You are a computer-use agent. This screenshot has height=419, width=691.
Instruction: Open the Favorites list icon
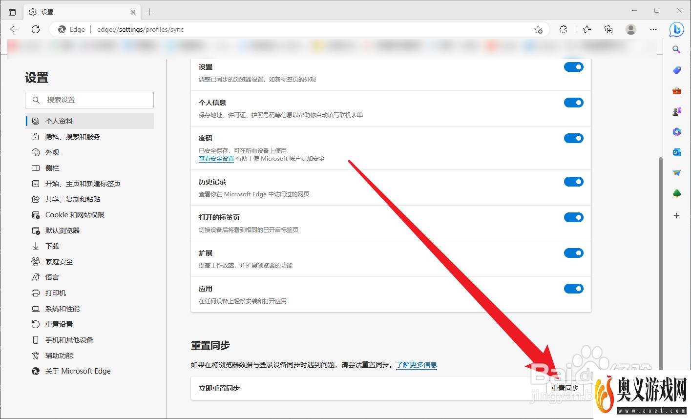click(x=587, y=29)
